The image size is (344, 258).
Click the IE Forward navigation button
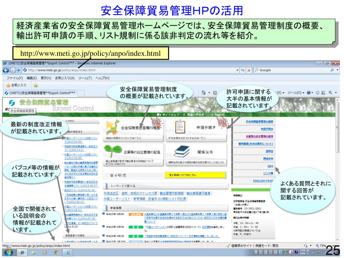(x=13, y=70)
